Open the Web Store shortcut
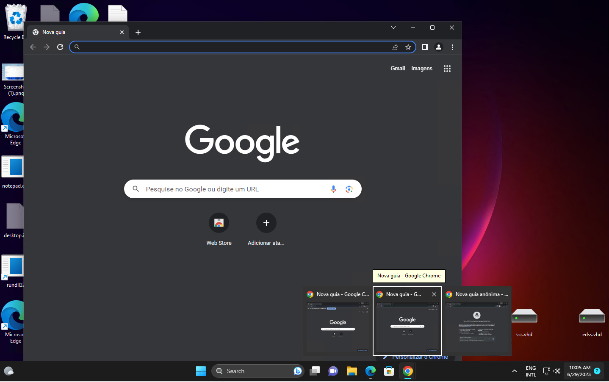Screen dimensions: 609x382 pyautogui.click(x=219, y=229)
